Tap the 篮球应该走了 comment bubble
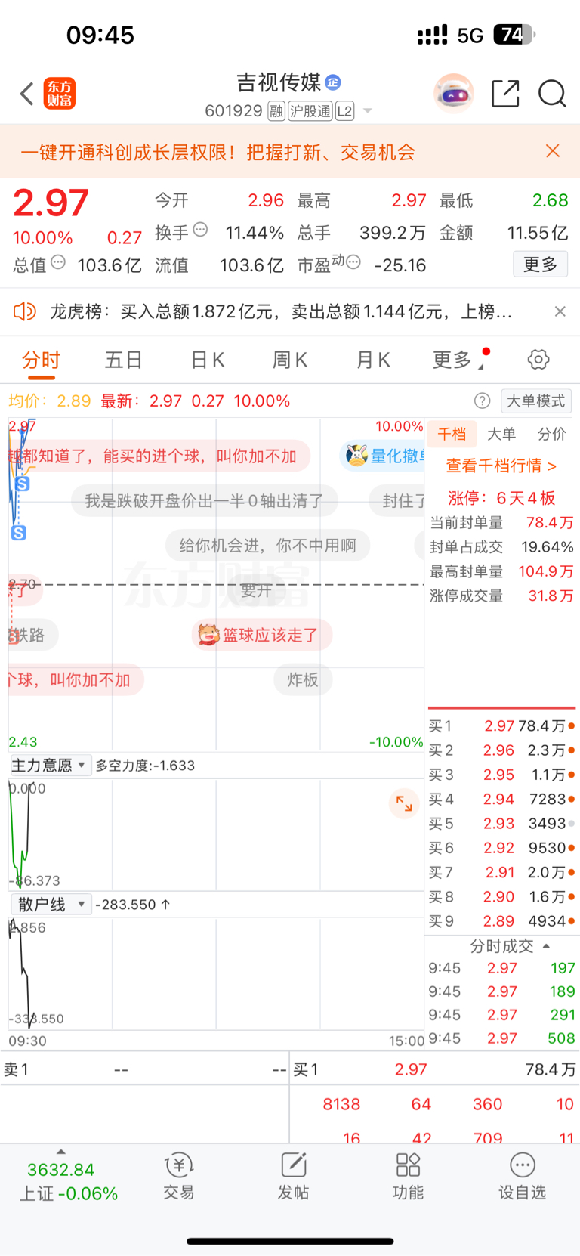Image resolution: width=580 pixels, height=1256 pixels. pyautogui.click(x=262, y=635)
